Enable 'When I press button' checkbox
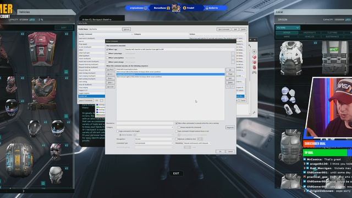 pos(107,58)
